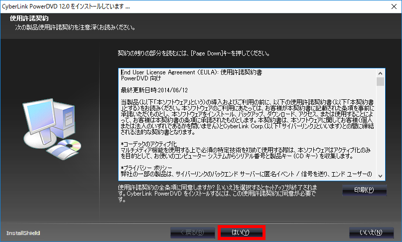Screen dimensions: 402x242
Task: Close the PowerDVD installer window
Action: [394, 6]
